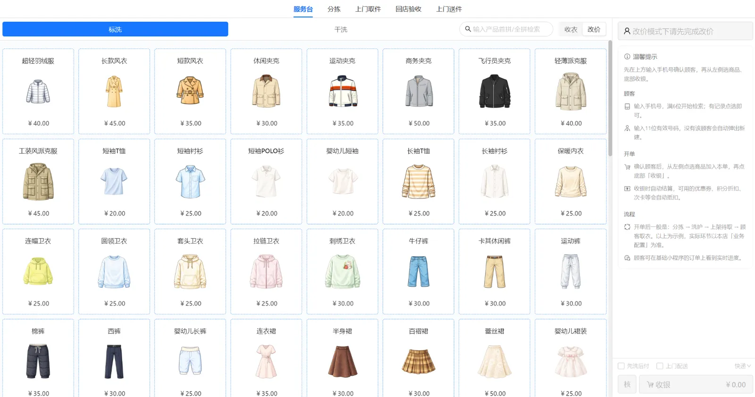Choose the 连衣裙 pink dress icon

(266, 362)
